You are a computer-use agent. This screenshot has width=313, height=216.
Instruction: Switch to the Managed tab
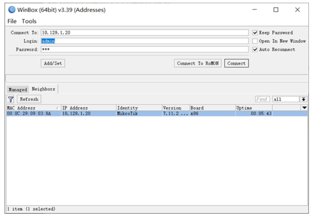coord(18,90)
